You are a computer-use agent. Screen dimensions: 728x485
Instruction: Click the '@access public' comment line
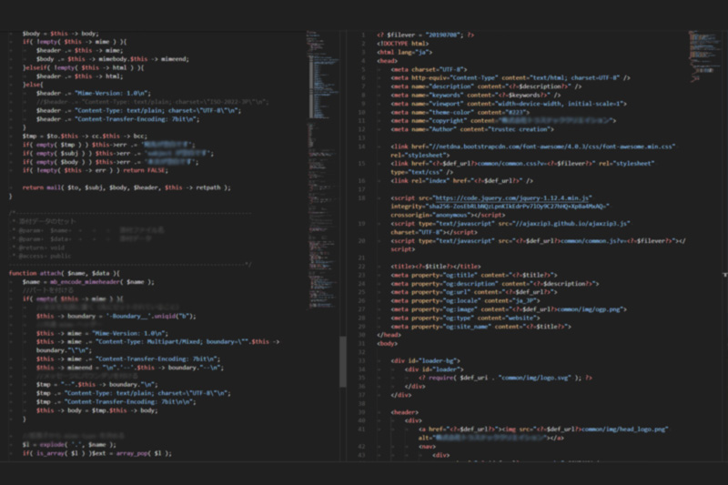tap(42, 257)
